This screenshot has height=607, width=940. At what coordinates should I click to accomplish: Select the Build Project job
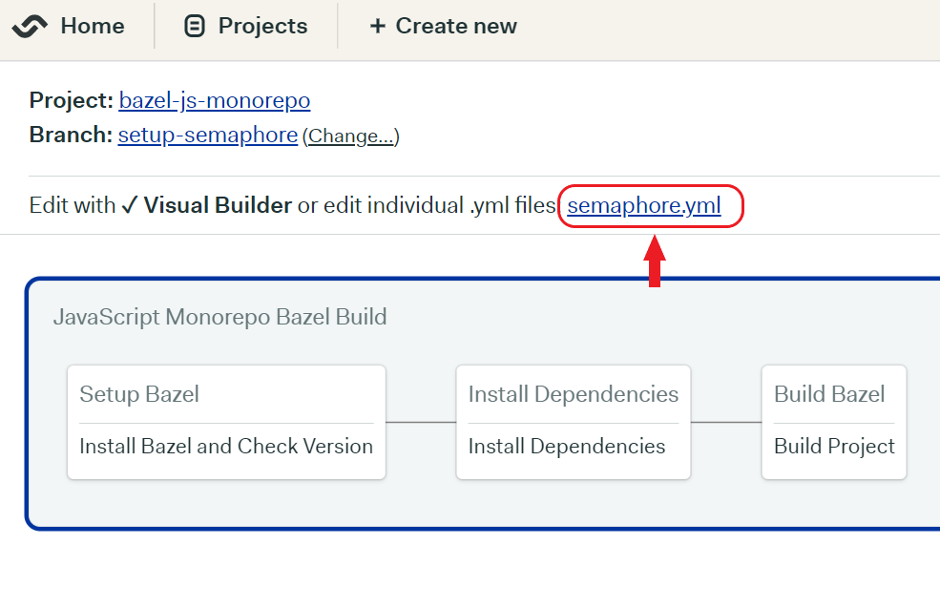[834, 447]
